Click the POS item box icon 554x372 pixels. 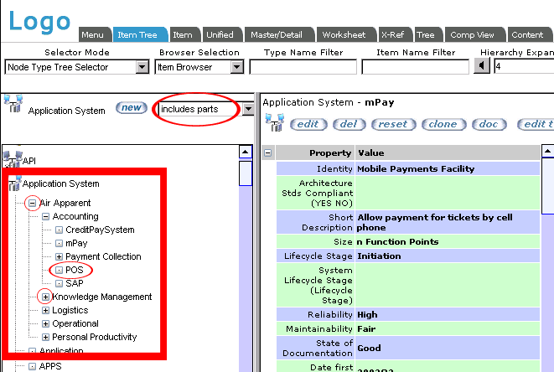click(59, 270)
